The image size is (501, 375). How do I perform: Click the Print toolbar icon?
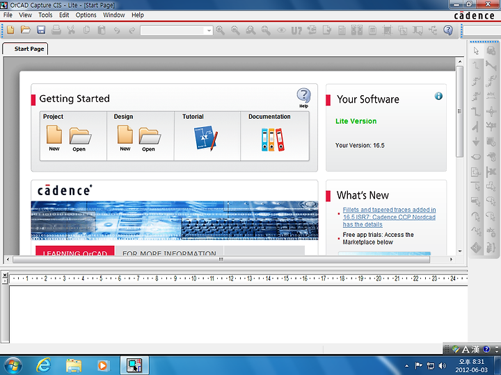tap(56, 30)
